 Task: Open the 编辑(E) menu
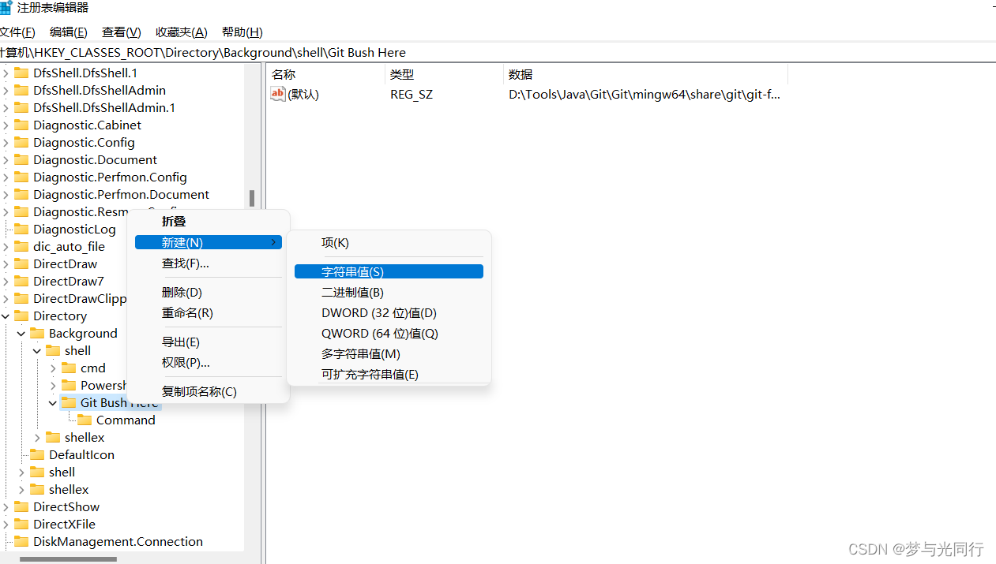[68, 32]
